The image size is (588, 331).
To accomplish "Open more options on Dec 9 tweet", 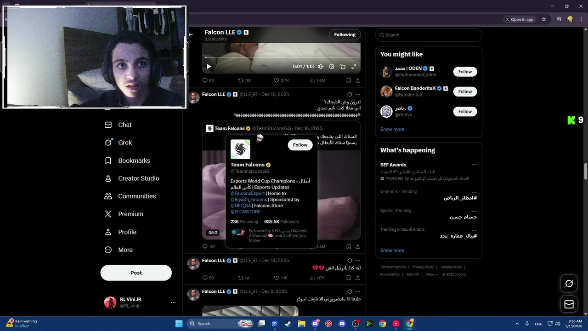I will [x=358, y=291].
